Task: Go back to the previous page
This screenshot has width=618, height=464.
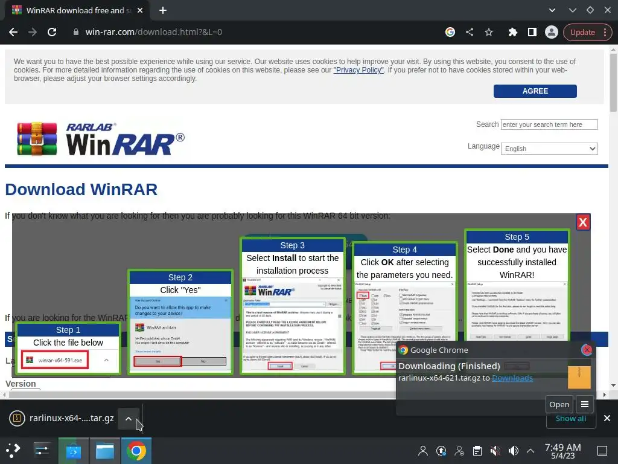Action: [13, 32]
